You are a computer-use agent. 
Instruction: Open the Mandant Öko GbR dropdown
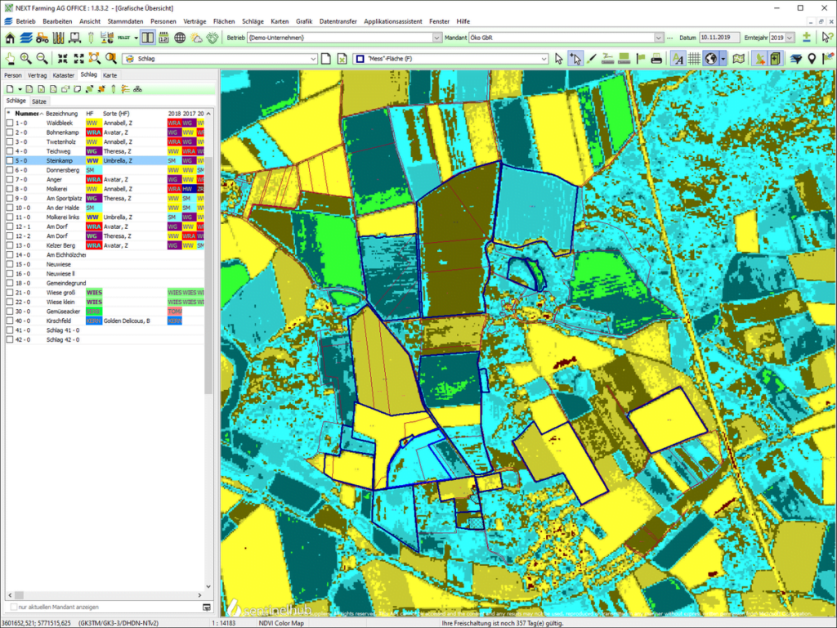coord(658,37)
